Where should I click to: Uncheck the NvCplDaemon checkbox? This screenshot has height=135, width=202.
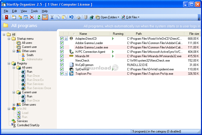[x=62, y=65]
